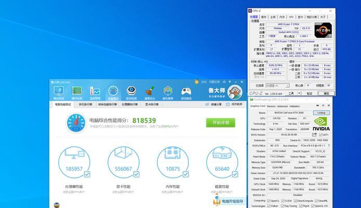Screen dimensions: 361x208
Task: Open 处理器排行榜 tab in Ludashi
Action: click(130, 105)
